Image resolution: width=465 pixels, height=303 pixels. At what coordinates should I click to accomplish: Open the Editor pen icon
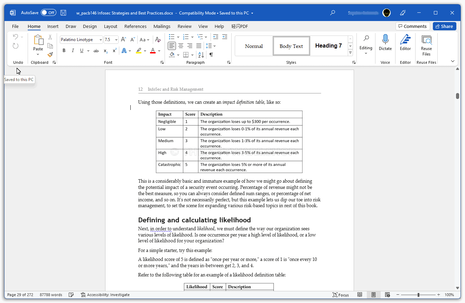pyautogui.click(x=405, y=40)
